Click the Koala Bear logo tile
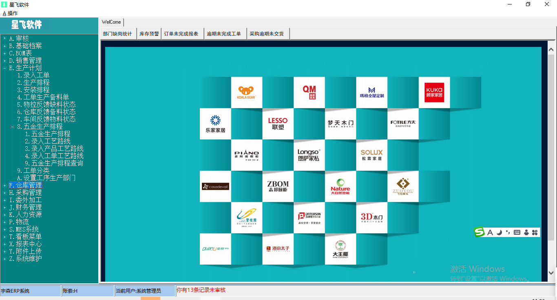557x300 pixels. (x=246, y=93)
